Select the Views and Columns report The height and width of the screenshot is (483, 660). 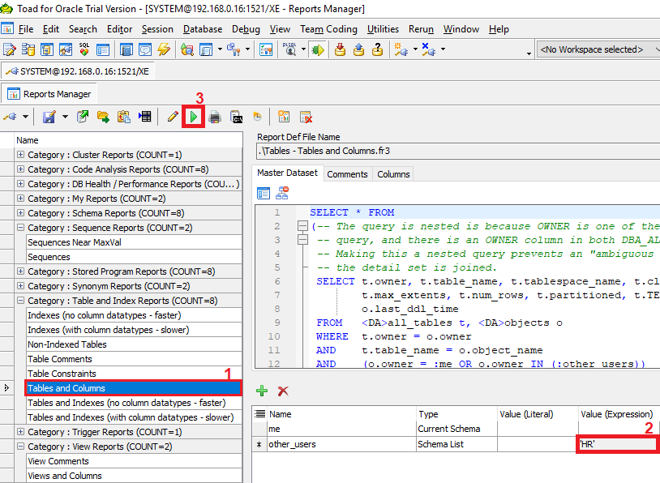65,476
